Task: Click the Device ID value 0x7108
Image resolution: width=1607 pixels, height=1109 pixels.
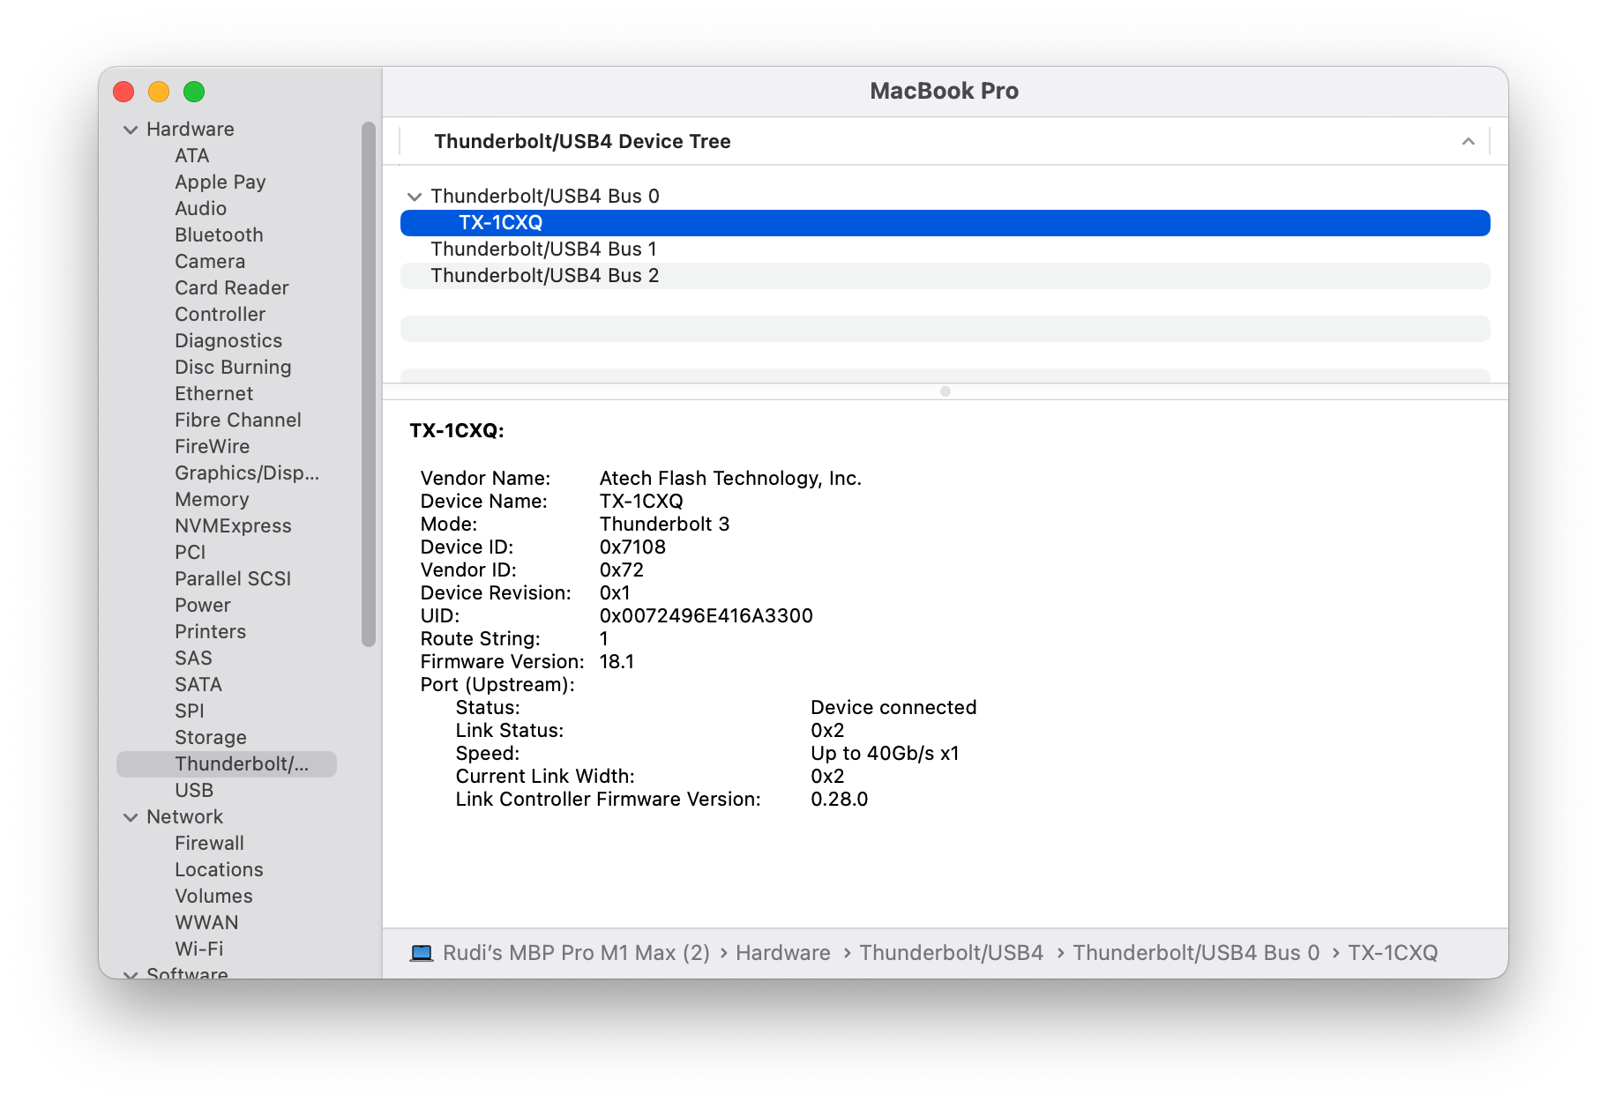Action: (x=632, y=547)
